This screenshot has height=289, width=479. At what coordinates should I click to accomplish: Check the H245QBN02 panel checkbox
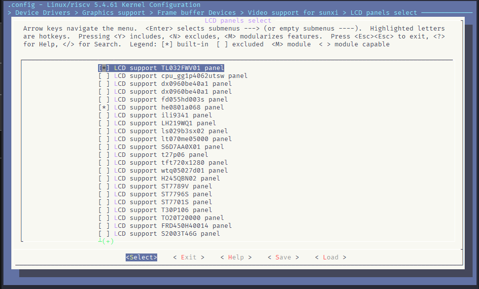click(104, 179)
